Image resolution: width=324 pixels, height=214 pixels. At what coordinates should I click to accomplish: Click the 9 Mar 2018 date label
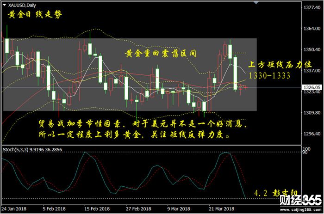tap(179, 209)
